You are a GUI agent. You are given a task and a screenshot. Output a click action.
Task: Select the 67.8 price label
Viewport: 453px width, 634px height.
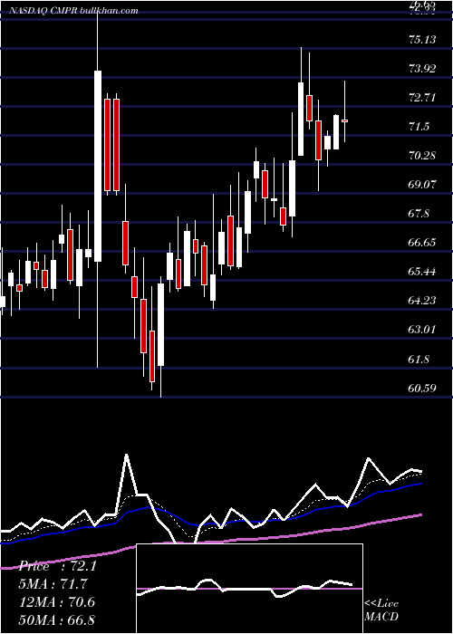419,214
